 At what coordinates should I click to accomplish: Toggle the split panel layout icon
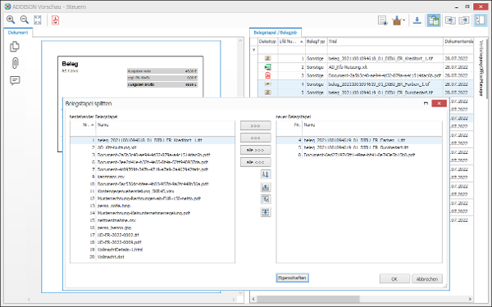click(x=480, y=20)
